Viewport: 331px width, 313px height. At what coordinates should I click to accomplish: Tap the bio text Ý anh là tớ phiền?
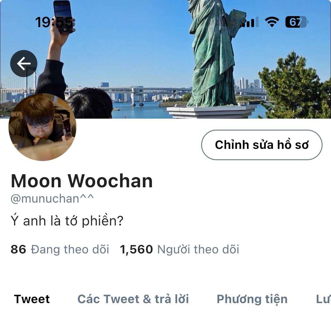pos(67,221)
